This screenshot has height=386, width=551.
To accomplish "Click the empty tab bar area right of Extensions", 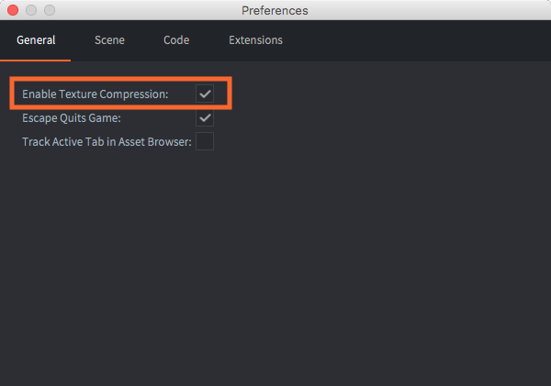I will click(x=413, y=40).
